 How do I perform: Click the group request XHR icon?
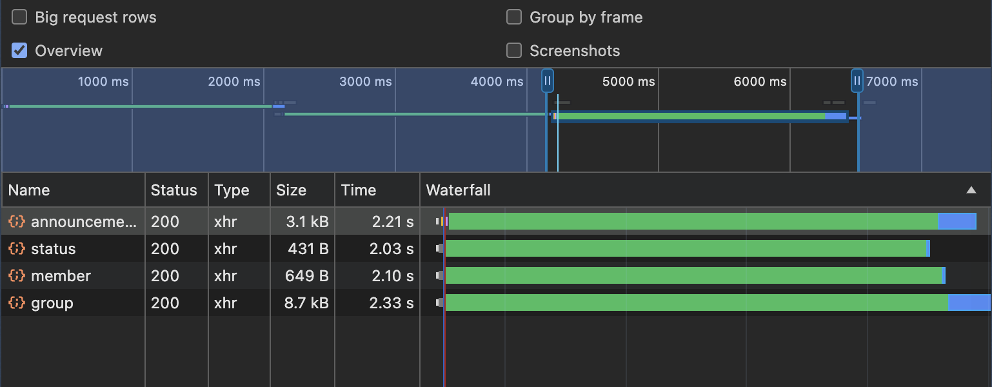point(17,303)
